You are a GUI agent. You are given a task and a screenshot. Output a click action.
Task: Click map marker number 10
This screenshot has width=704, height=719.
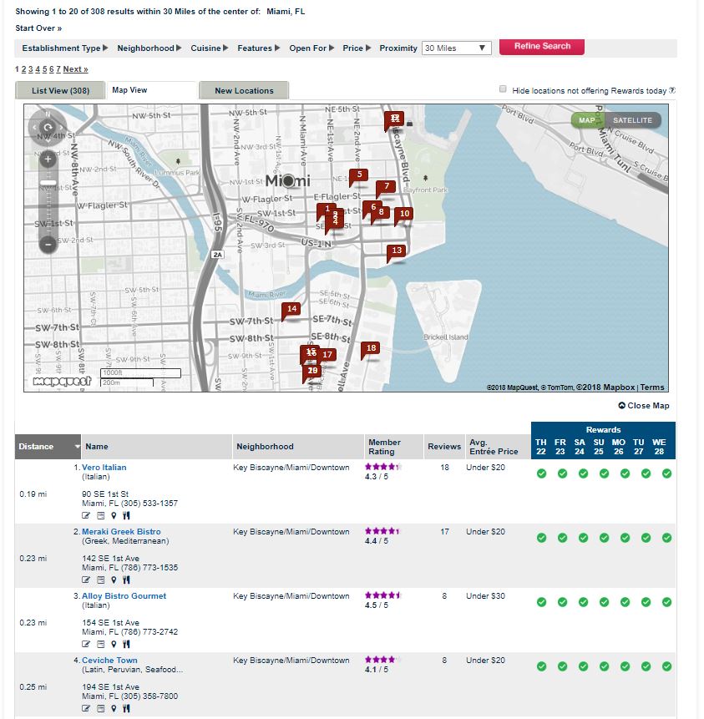[x=403, y=215]
